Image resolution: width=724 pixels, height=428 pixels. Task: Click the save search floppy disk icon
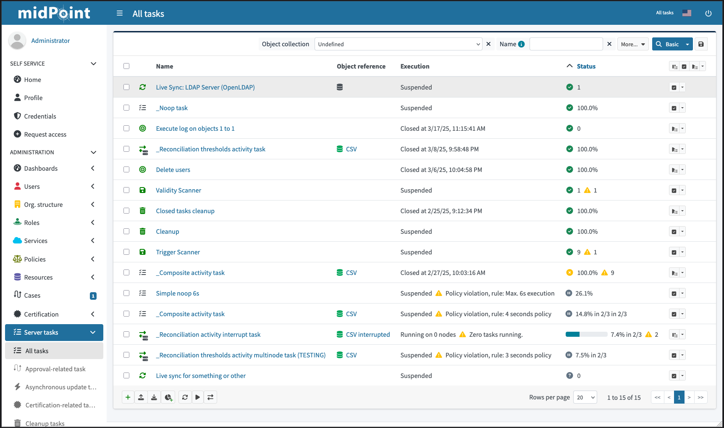pyautogui.click(x=701, y=44)
